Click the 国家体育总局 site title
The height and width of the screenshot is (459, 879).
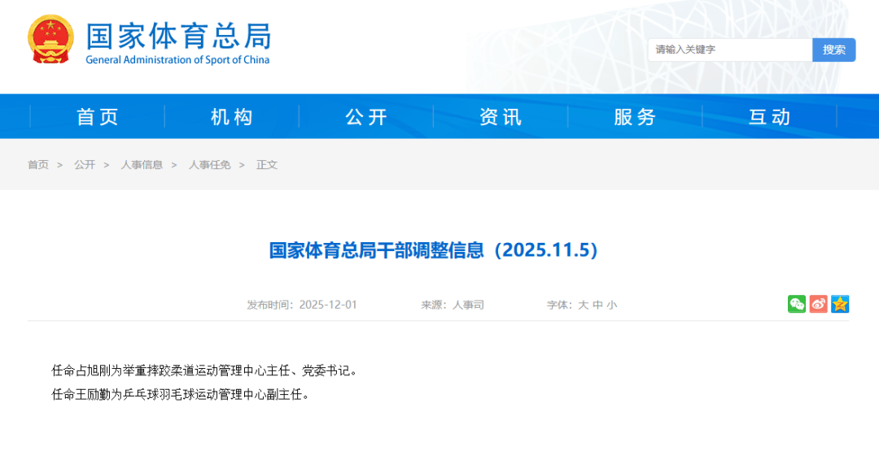pos(179,36)
